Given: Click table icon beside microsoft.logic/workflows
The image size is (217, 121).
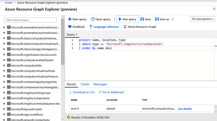Looking at the screenshot, I should pos(9,114).
